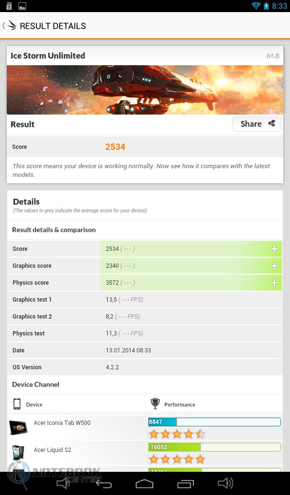Image resolution: width=290 pixels, height=495 pixels.
Task: Click the trophy Performance column header
Action: (173, 405)
